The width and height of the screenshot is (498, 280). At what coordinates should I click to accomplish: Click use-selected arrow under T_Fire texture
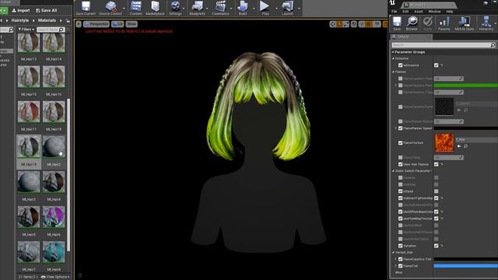point(459,146)
